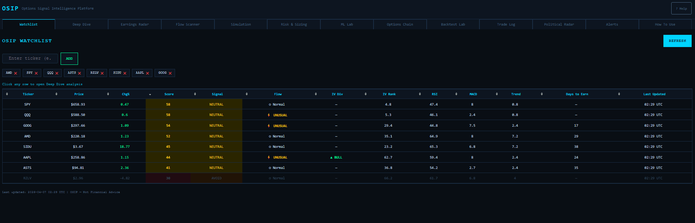Click sort arrows left of Price header
Screen dimensions: 695x223
56,94
